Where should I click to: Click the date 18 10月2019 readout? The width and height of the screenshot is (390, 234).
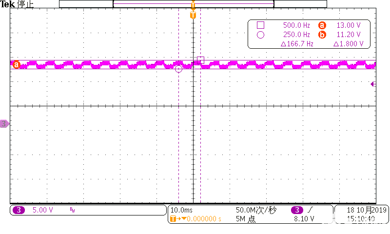pos(367,210)
